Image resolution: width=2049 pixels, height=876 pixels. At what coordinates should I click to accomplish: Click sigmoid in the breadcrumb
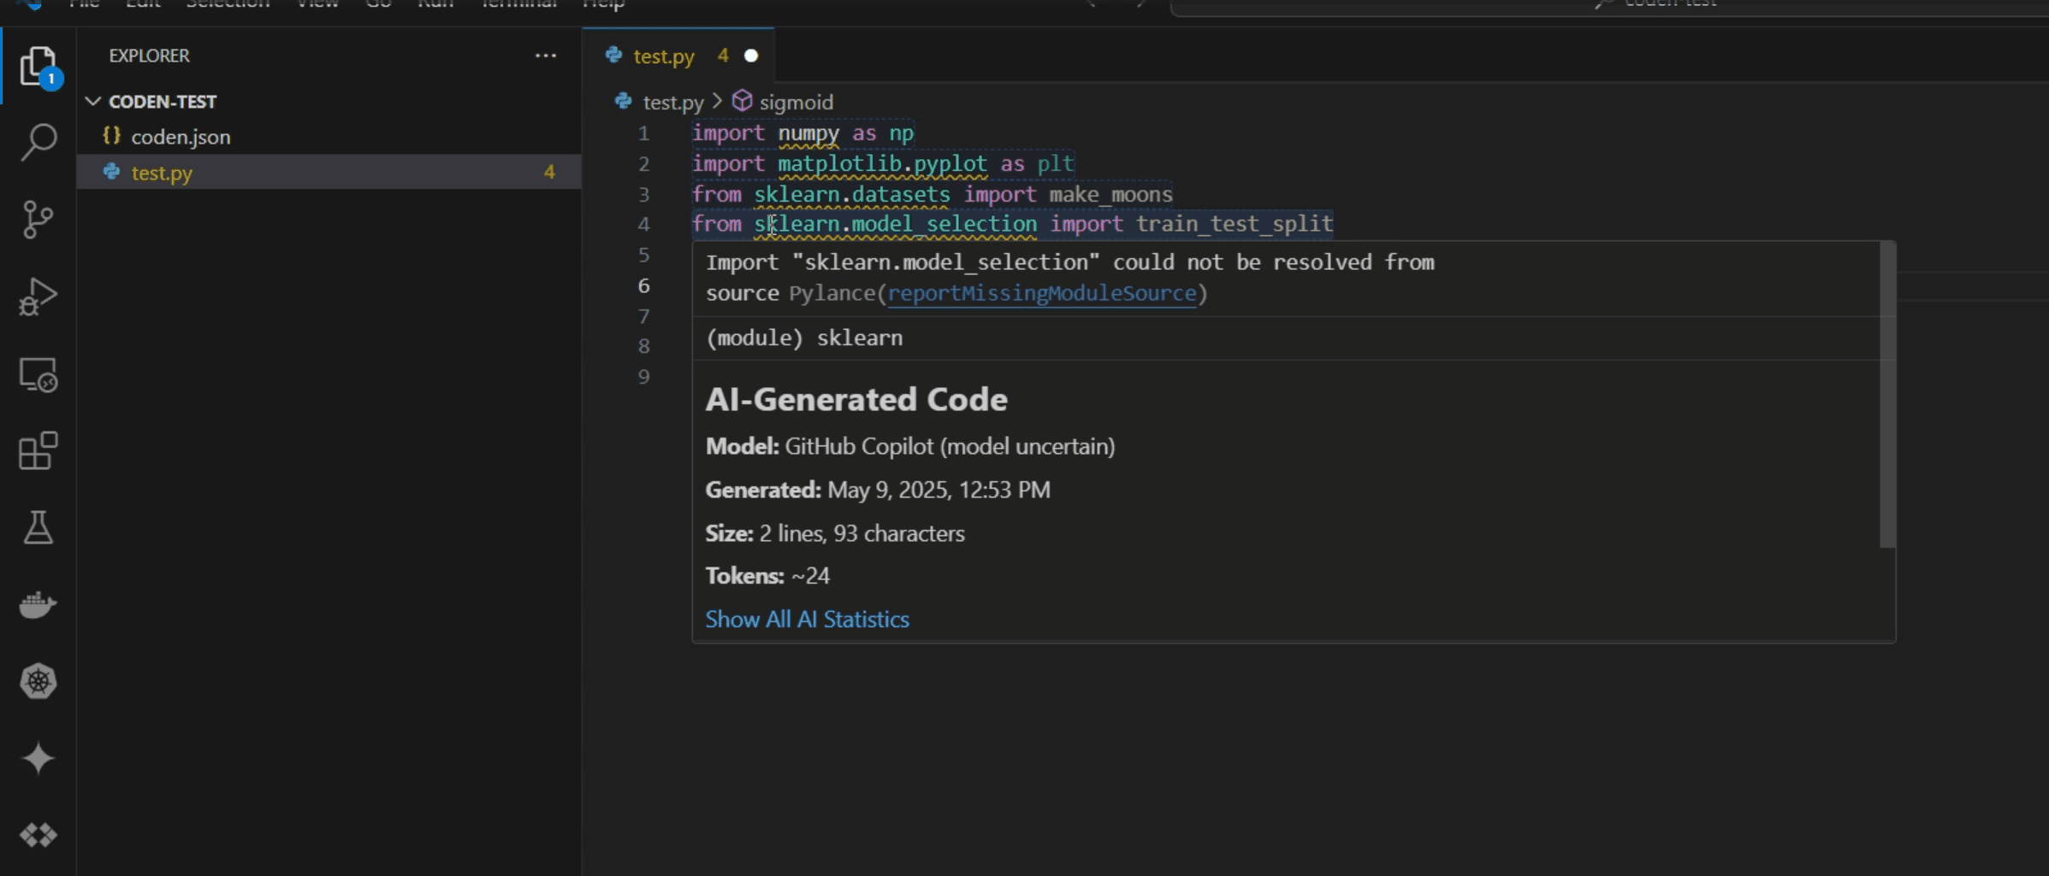point(797,103)
